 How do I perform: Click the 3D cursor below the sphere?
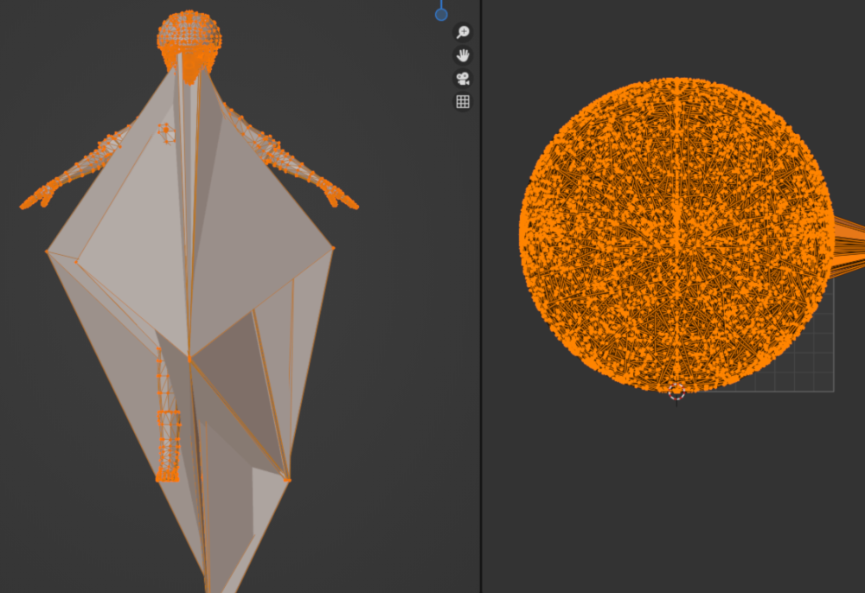tap(677, 392)
